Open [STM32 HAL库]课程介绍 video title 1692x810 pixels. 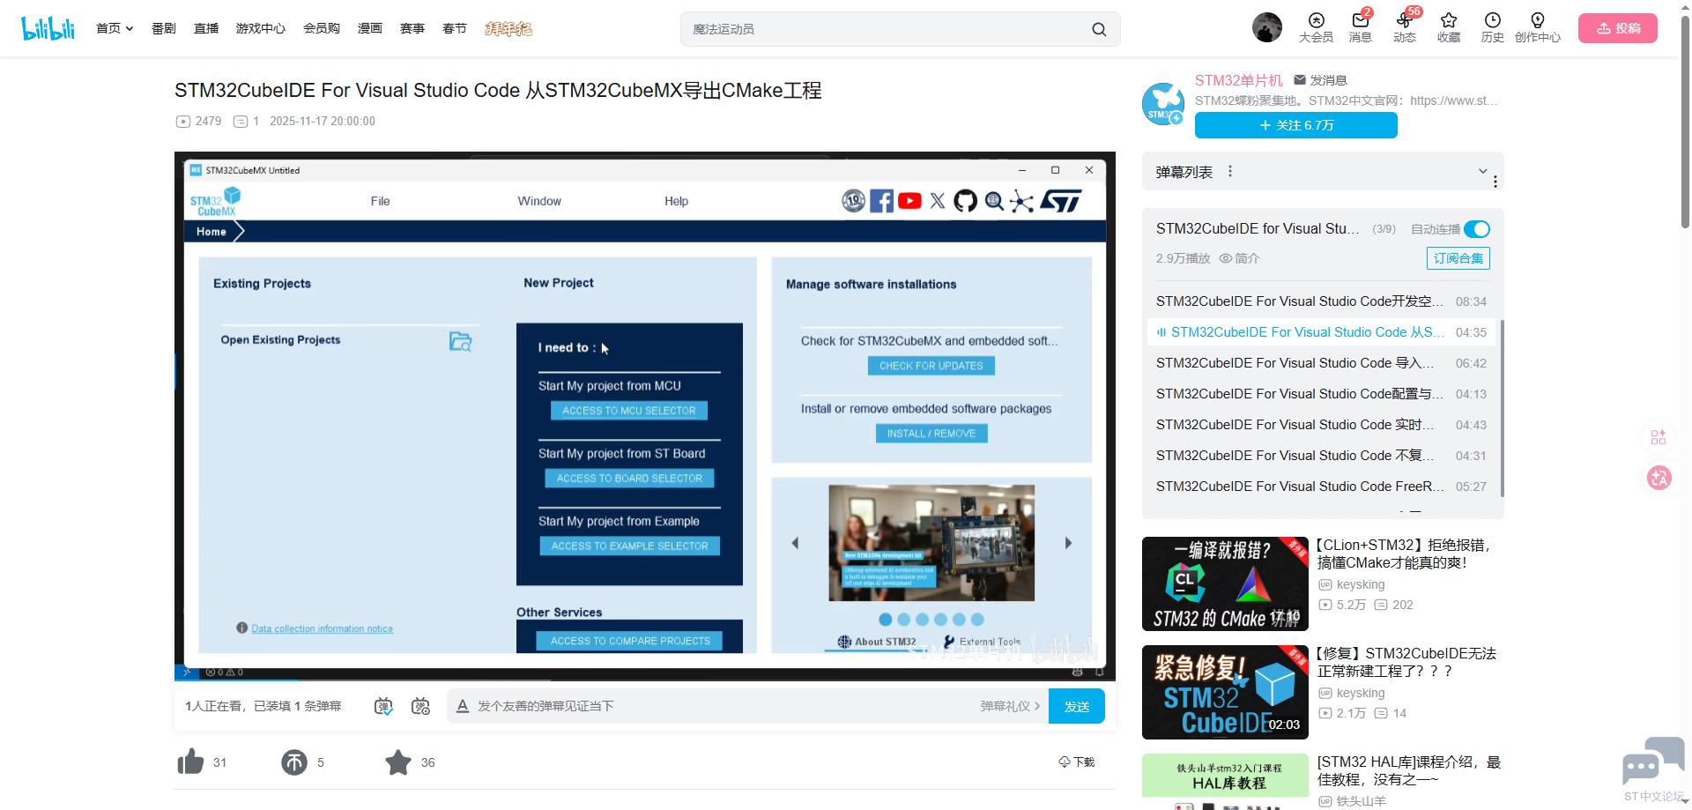(1409, 770)
